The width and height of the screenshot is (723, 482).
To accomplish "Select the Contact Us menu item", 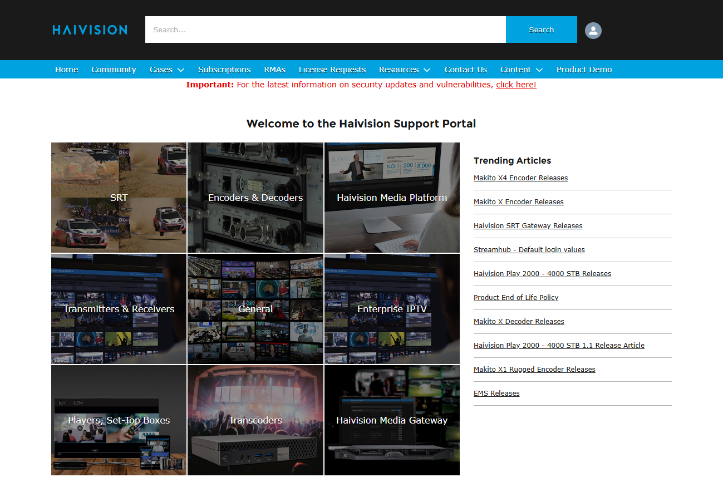I will [465, 69].
